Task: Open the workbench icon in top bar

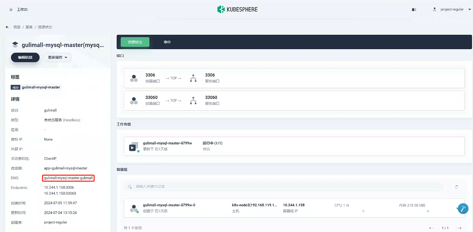Action: click(x=11, y=9)
